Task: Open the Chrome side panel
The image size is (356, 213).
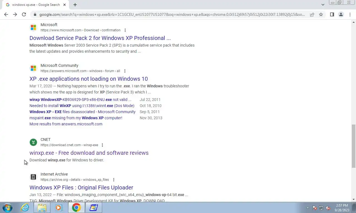Action: [332, 14]
